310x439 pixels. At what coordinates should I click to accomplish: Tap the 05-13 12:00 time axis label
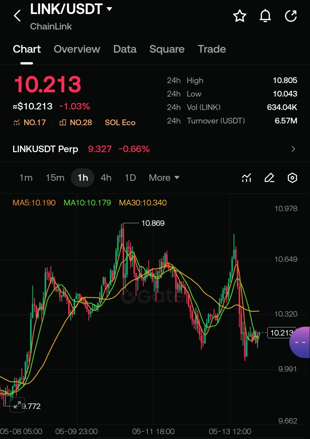230,432
